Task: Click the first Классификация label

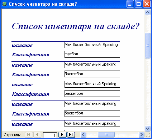Action: click(x=30, y=55)
